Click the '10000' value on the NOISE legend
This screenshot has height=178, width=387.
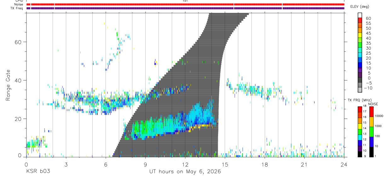[379, 116]
